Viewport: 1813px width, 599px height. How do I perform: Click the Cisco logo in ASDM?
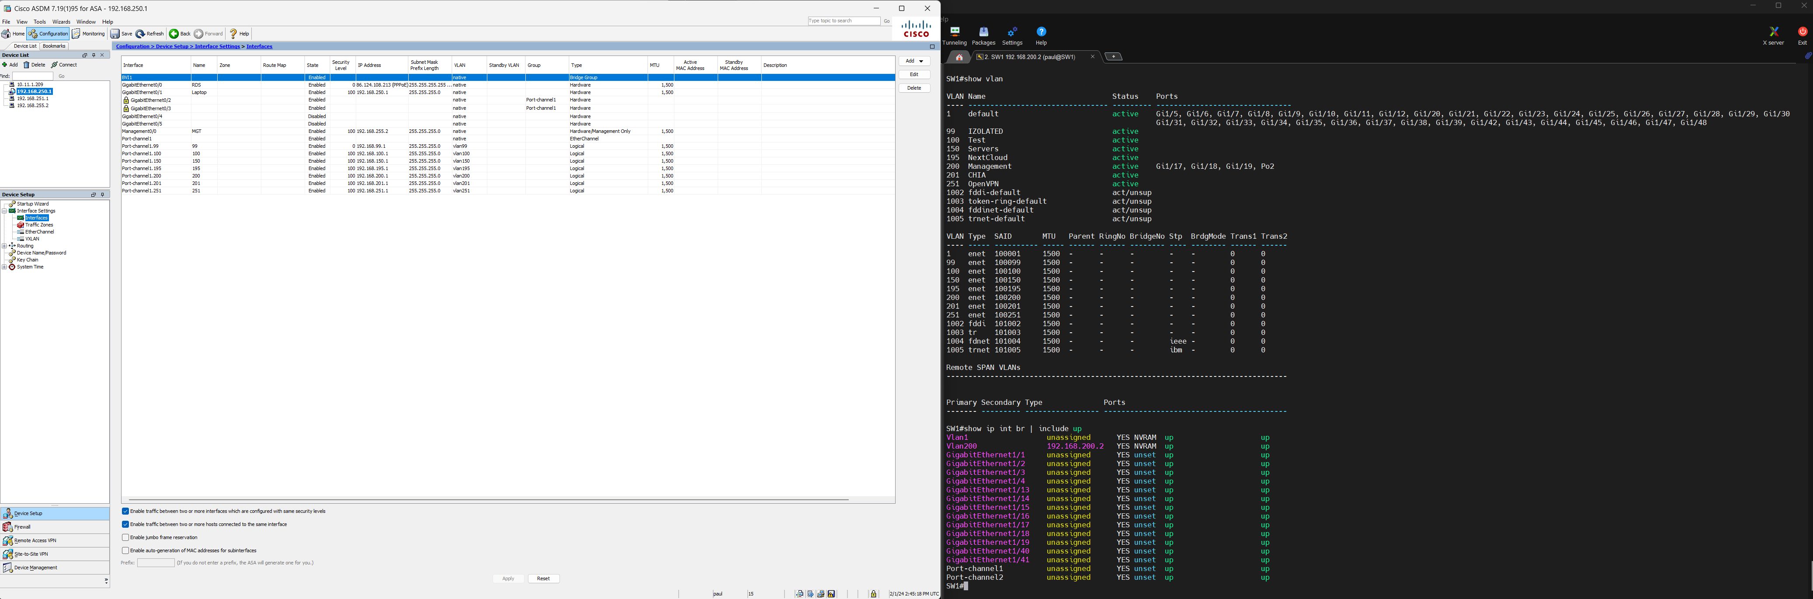point(917,29)
